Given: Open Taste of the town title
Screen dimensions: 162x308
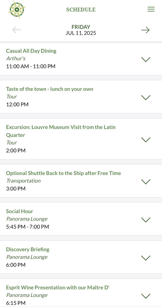Looking at the screenshot, I should [x=50, y=89].
